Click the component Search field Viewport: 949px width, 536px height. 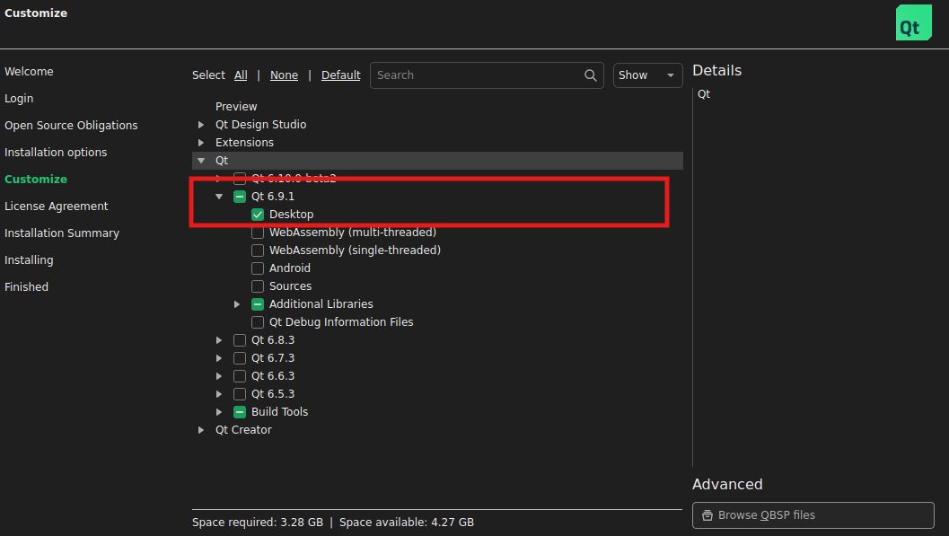pos(487,75)
